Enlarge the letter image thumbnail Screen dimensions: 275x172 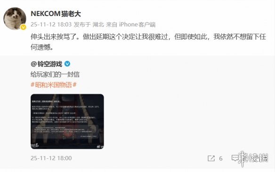[67, 122]
